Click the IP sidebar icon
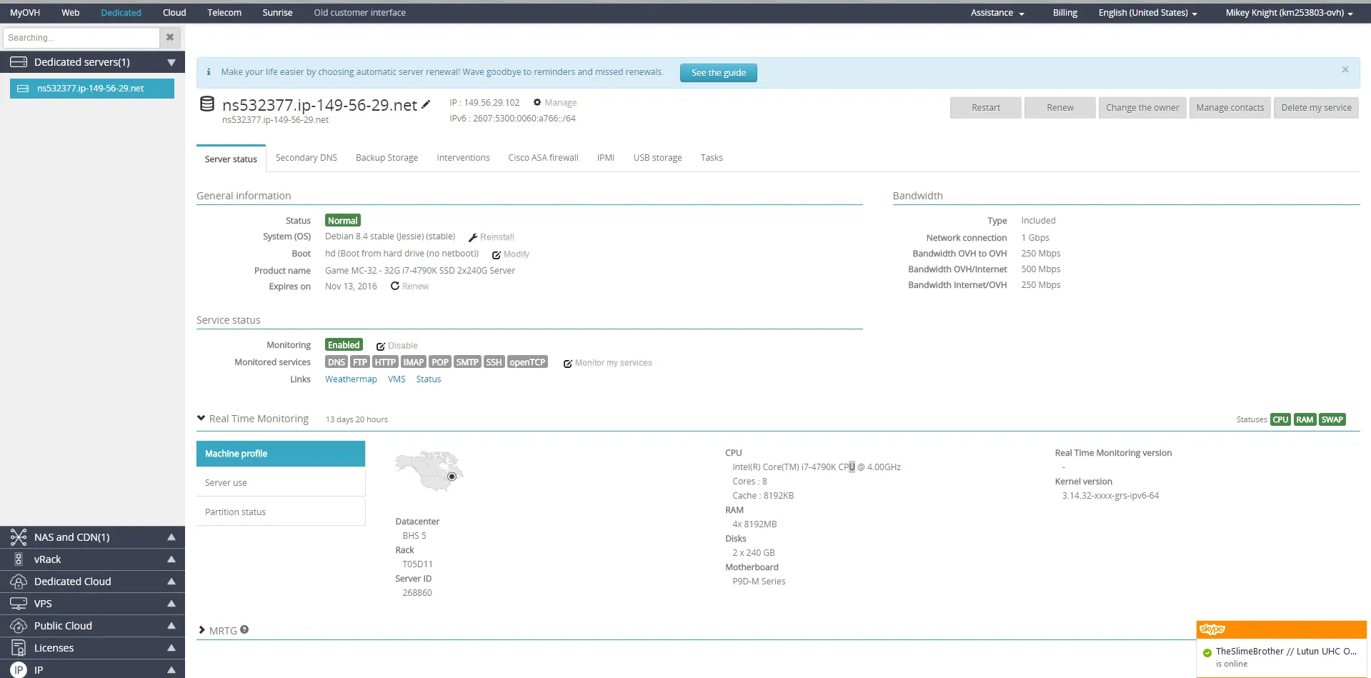 pos(19,670)
